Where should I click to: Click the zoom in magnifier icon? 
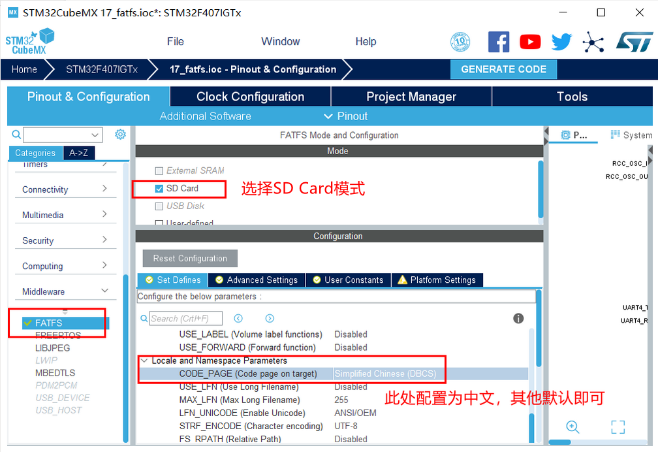pos(572,427)
